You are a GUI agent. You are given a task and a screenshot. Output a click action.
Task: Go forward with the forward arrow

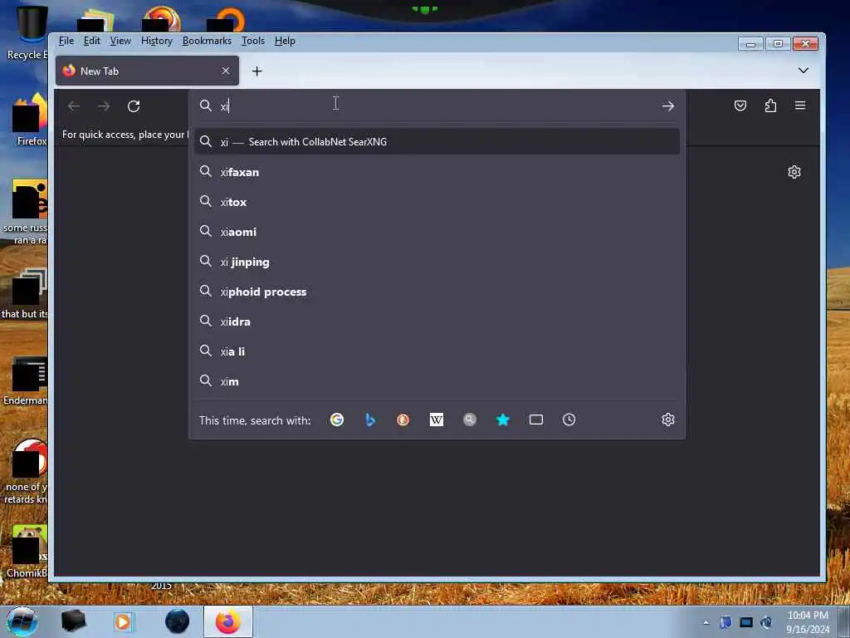[104, 106]
